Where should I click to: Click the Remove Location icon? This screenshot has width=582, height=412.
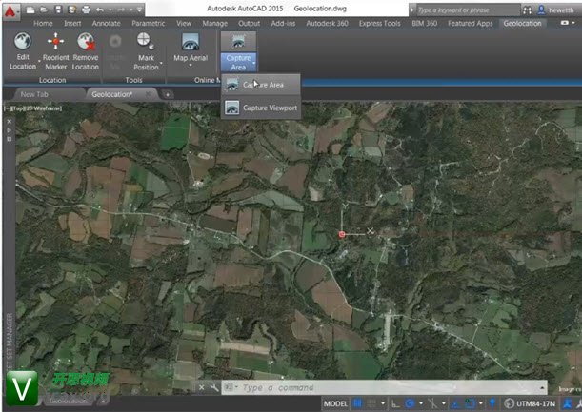[86, 43]
